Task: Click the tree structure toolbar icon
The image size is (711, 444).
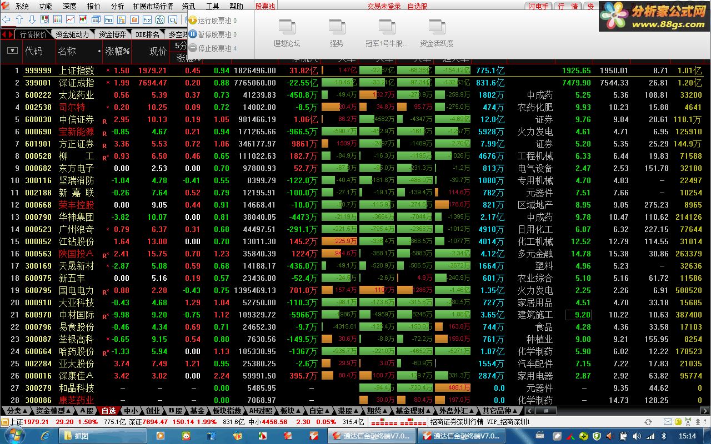Action: pyautogui.click(x=121, y=19)
